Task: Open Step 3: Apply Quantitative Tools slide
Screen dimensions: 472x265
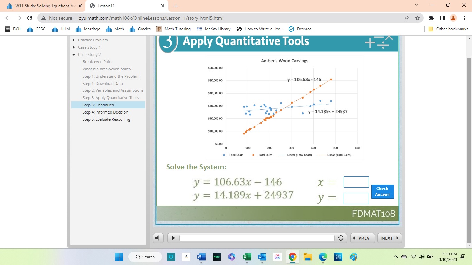Action: tap(111, 98)
